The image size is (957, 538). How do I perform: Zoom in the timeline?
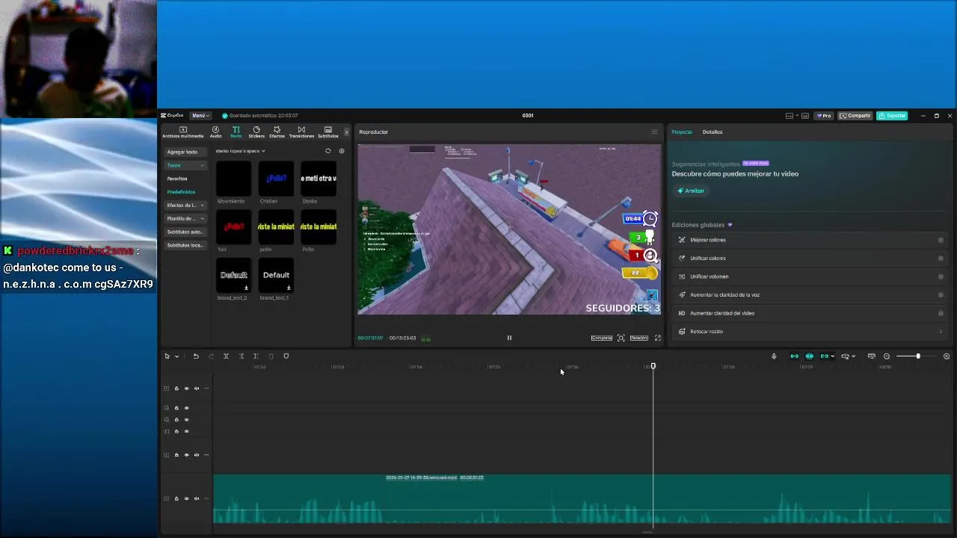[x=947, y=356]
